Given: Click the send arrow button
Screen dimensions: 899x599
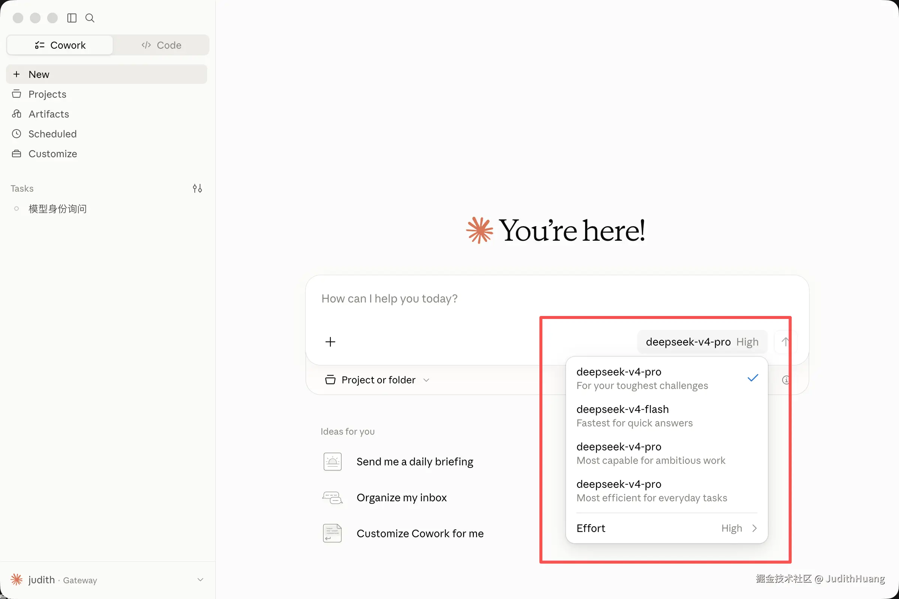Looking at the screenshot, I should [x=786, y=341].
